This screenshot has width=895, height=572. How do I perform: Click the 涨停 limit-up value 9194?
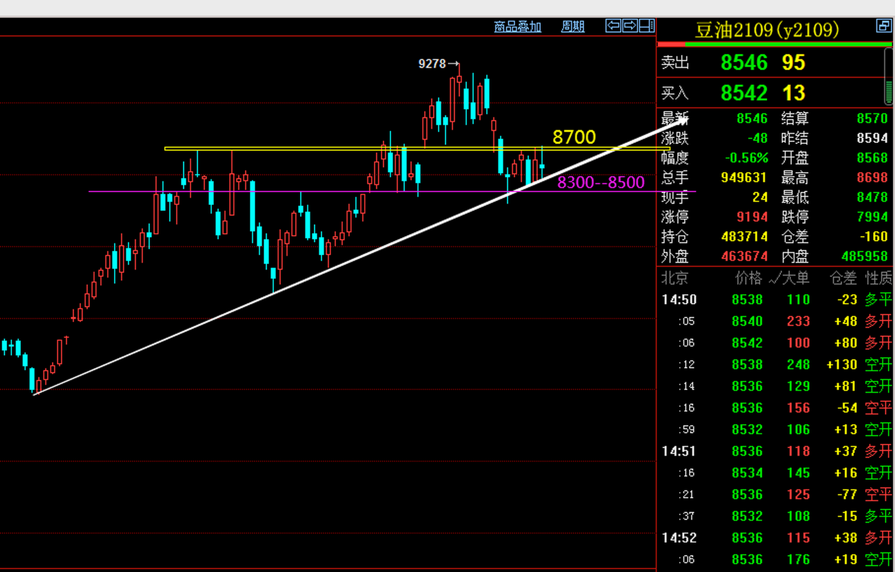752,217
